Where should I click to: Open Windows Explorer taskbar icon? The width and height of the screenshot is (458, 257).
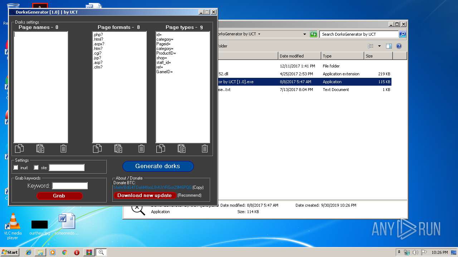coord(40,252)
